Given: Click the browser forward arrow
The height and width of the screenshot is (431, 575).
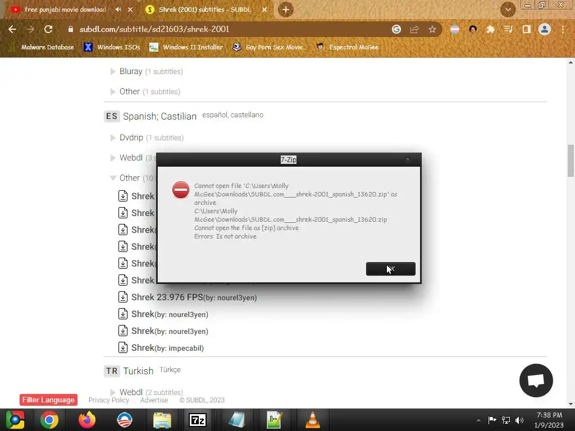Looking at the screenshot, I should pos(30,29).
